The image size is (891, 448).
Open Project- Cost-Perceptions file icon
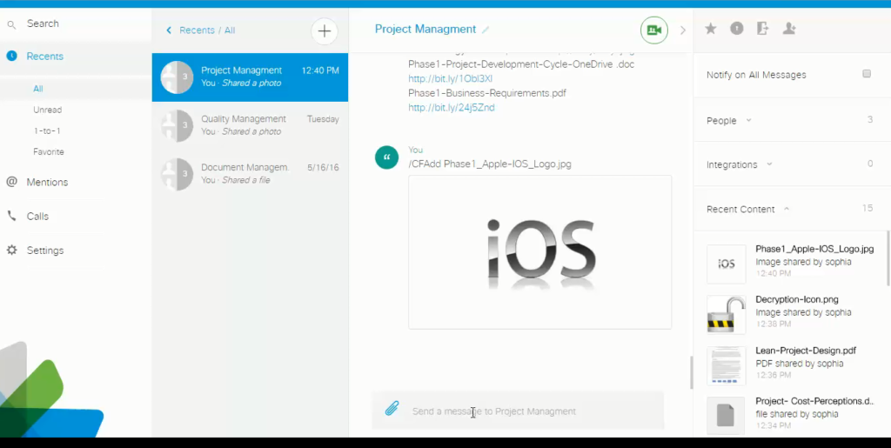pos(727,416)
